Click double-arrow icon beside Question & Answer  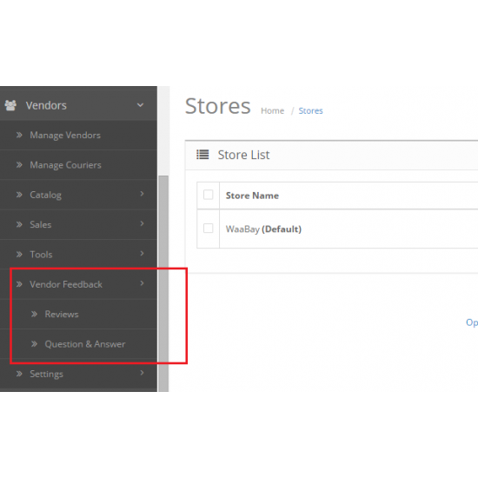click(35, 344)
